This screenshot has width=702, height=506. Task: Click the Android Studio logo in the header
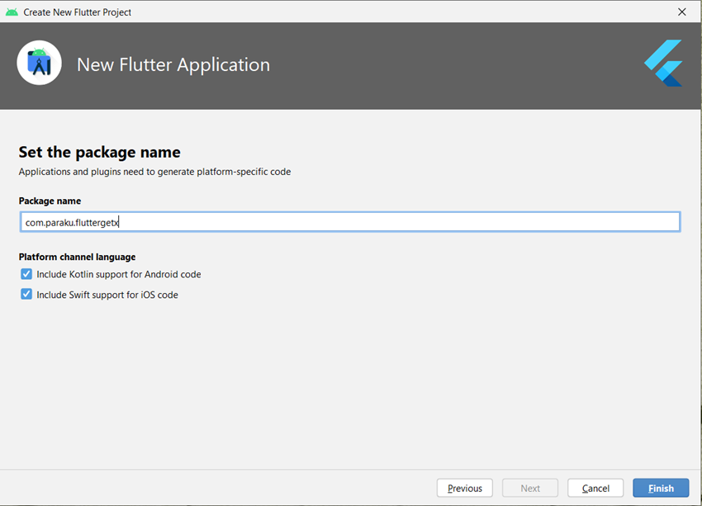point(40,63)
